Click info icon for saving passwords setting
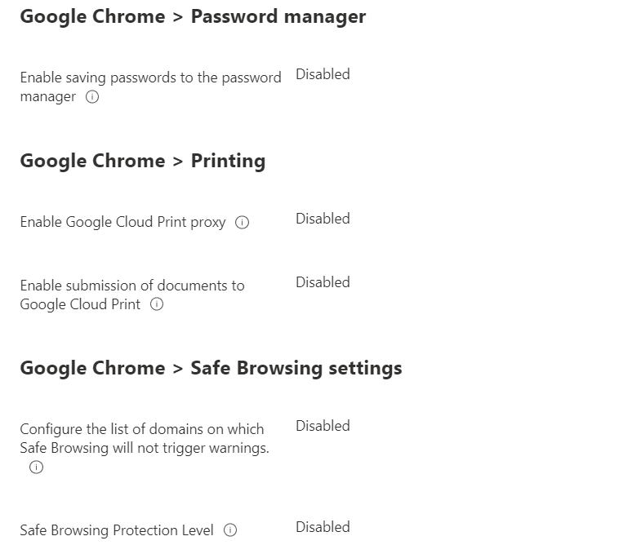 click(x=92, y=97)
